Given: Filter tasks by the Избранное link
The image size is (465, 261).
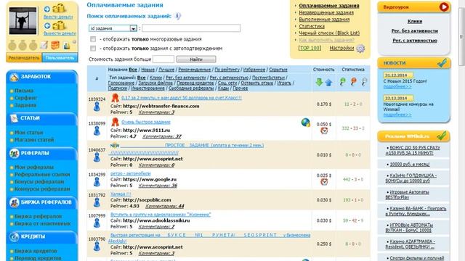Looking at the screenshot, I should tap(254, 70).
